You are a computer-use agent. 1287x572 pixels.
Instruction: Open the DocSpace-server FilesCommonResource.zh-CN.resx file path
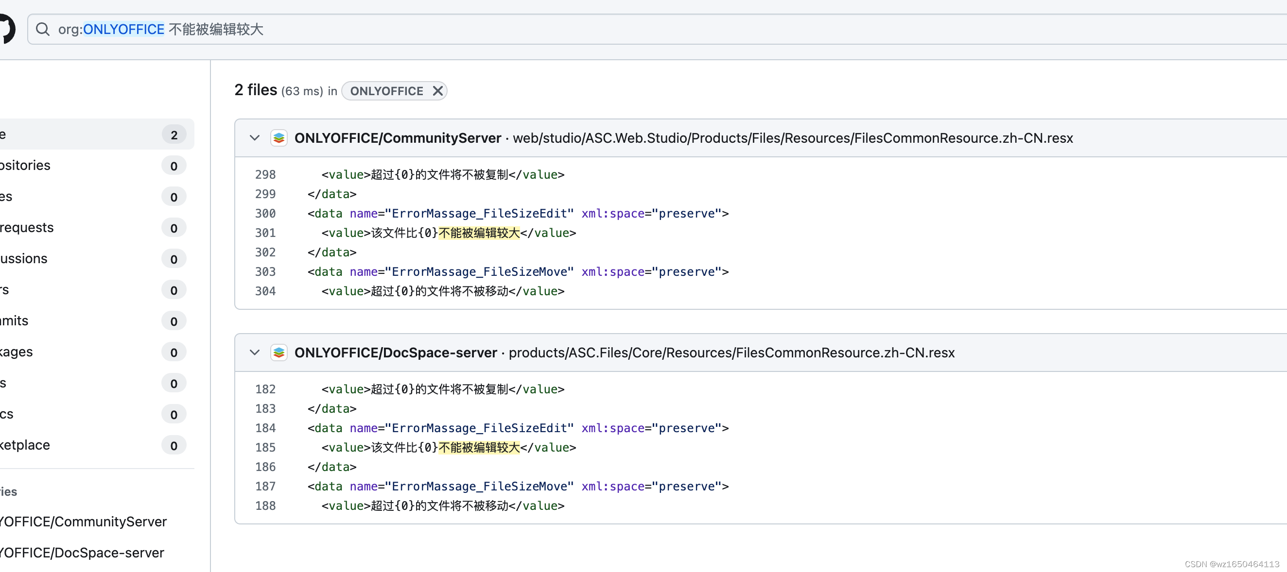(731, 353)
